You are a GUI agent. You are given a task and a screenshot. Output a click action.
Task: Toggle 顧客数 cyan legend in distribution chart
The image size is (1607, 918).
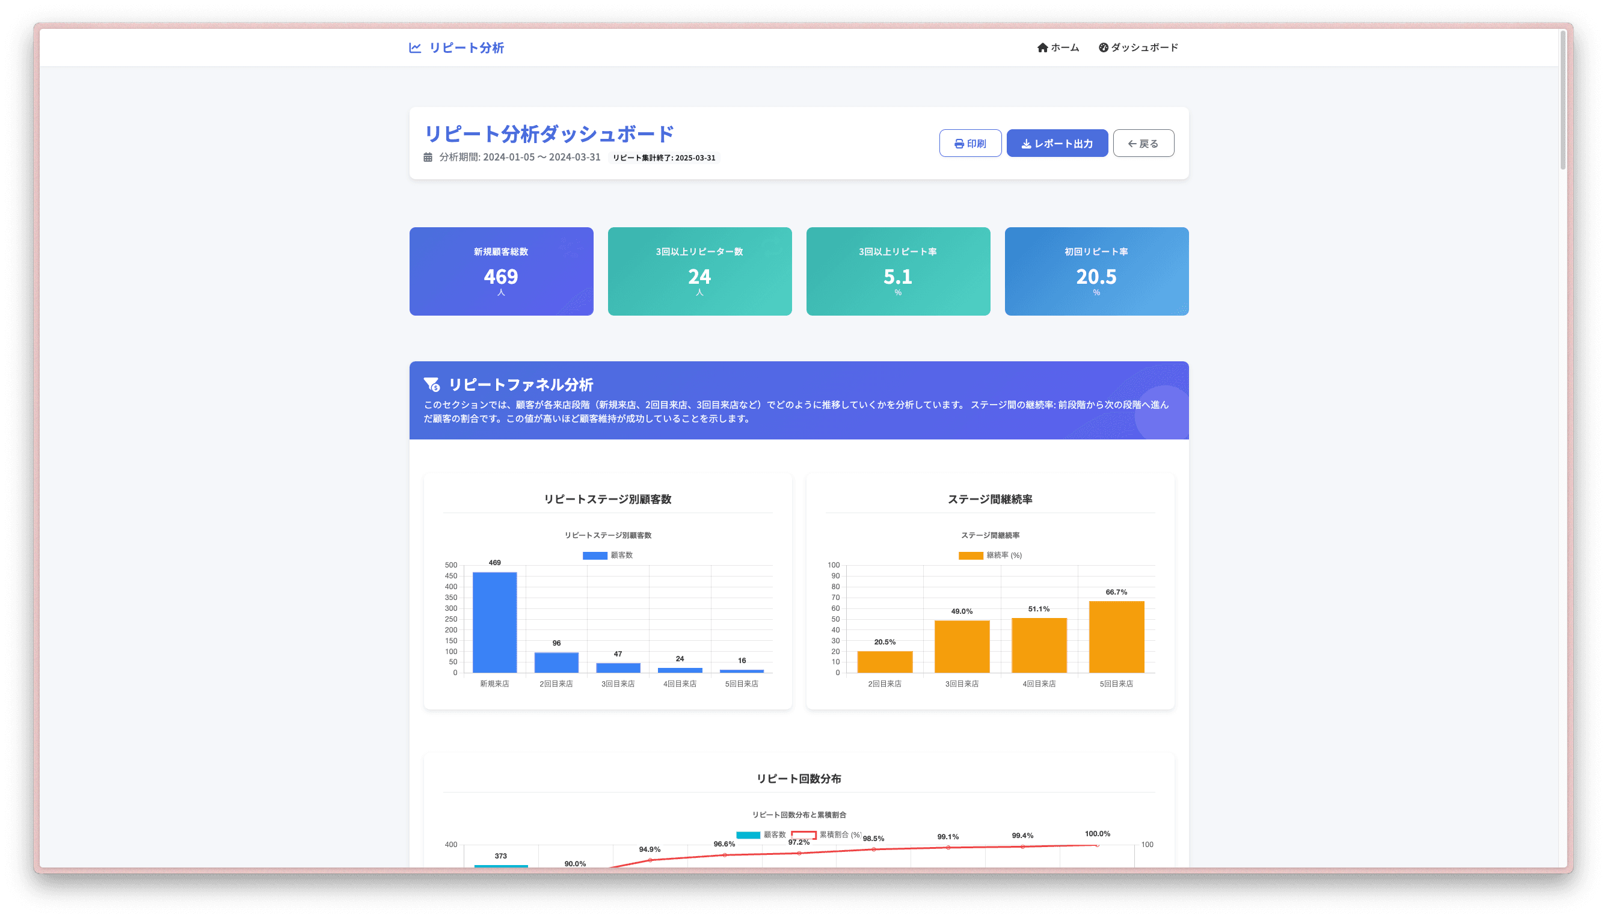(x=748, y=835)
